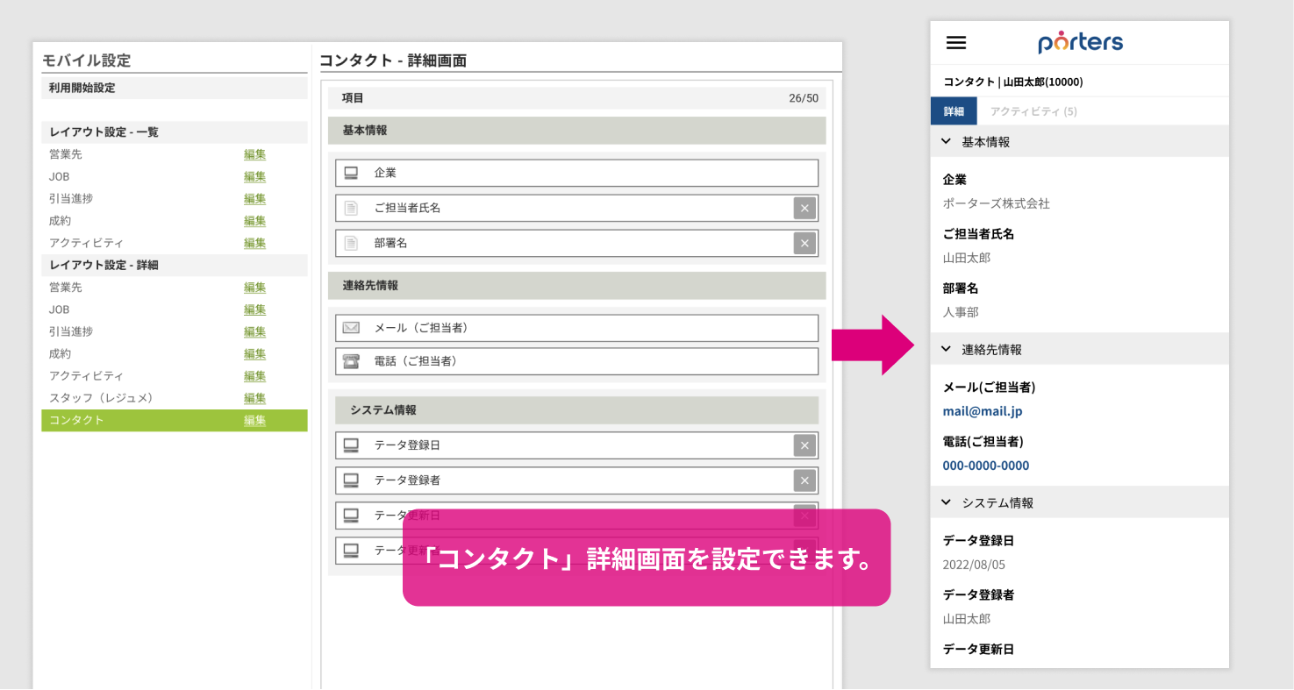
Task: Remove the データ登録日 field with X
Action: pos(804,445)
